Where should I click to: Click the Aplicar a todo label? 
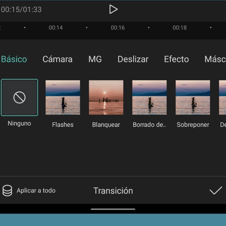(36, 191)
